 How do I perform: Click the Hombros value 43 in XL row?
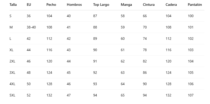tap(69, 50)
